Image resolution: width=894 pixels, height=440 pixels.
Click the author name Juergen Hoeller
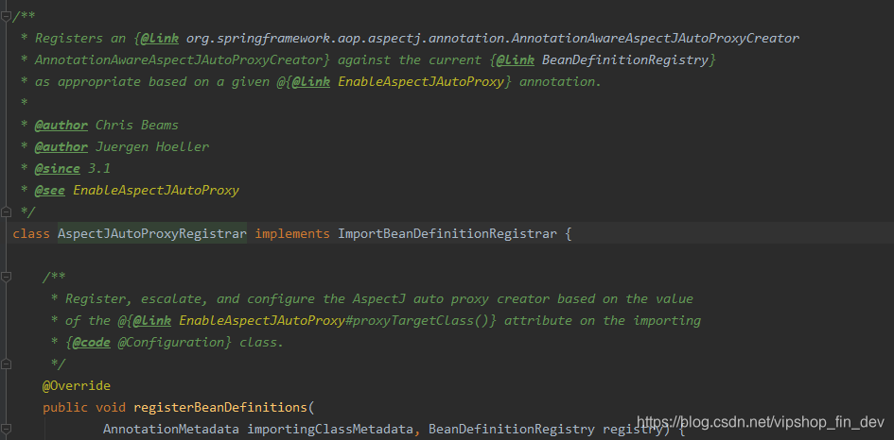(x=152, y=147)
